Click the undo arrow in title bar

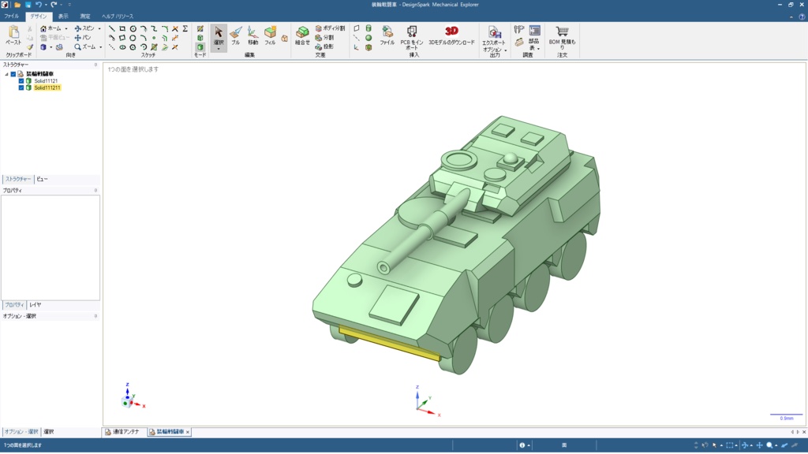click(38, 5)
